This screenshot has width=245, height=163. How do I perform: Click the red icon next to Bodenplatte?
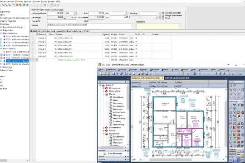click(107, 91)
